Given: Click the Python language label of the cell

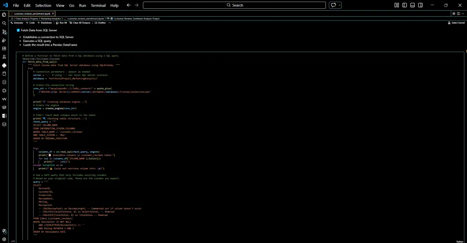Looking at the screenshot, I should 460,242.
